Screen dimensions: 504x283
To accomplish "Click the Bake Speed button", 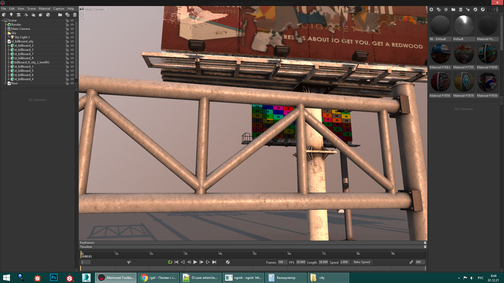I will tap(361, 262).
